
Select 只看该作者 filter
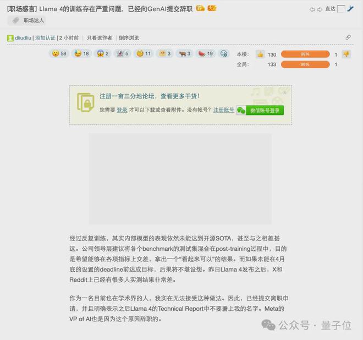(100, 38)
